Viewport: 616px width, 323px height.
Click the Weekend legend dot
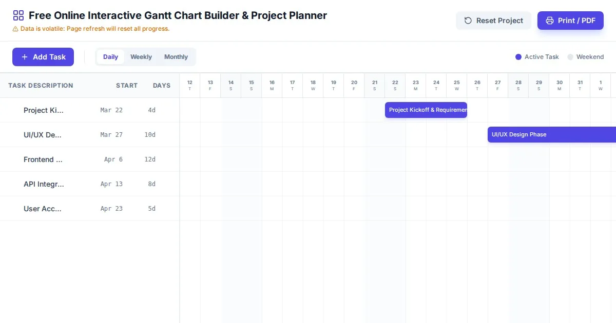click(570, 57)
